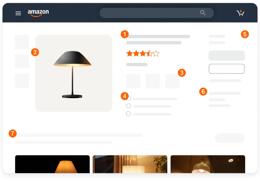Image resolution: width=260 pixels, height=181 pixels.
Task: Open the pendant lamp banner image
Action: tap(208, 164)
